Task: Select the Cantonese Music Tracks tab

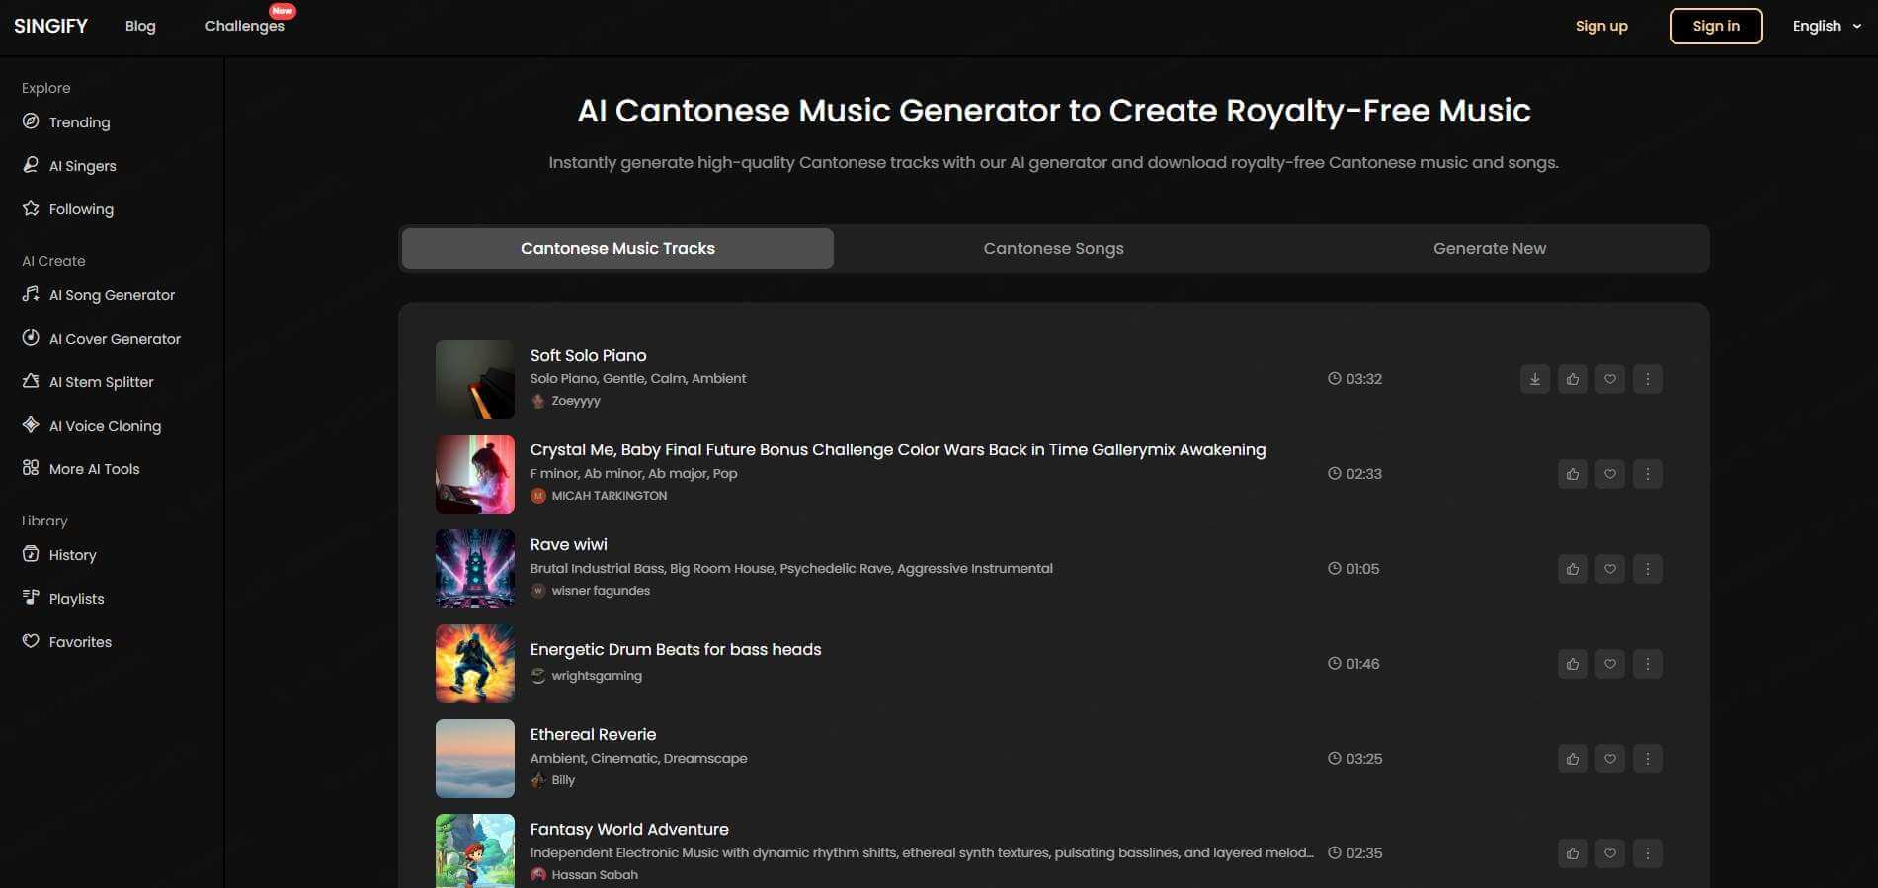Action: pyautogui.click(x=617, y=249)
